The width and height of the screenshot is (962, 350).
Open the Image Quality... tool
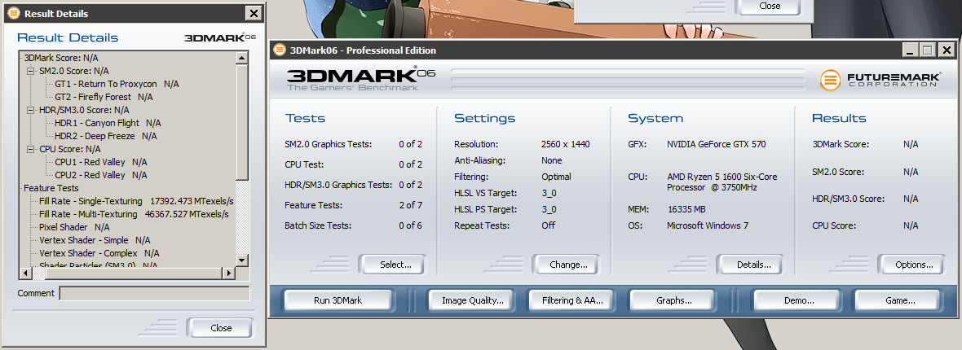point(473,300)
